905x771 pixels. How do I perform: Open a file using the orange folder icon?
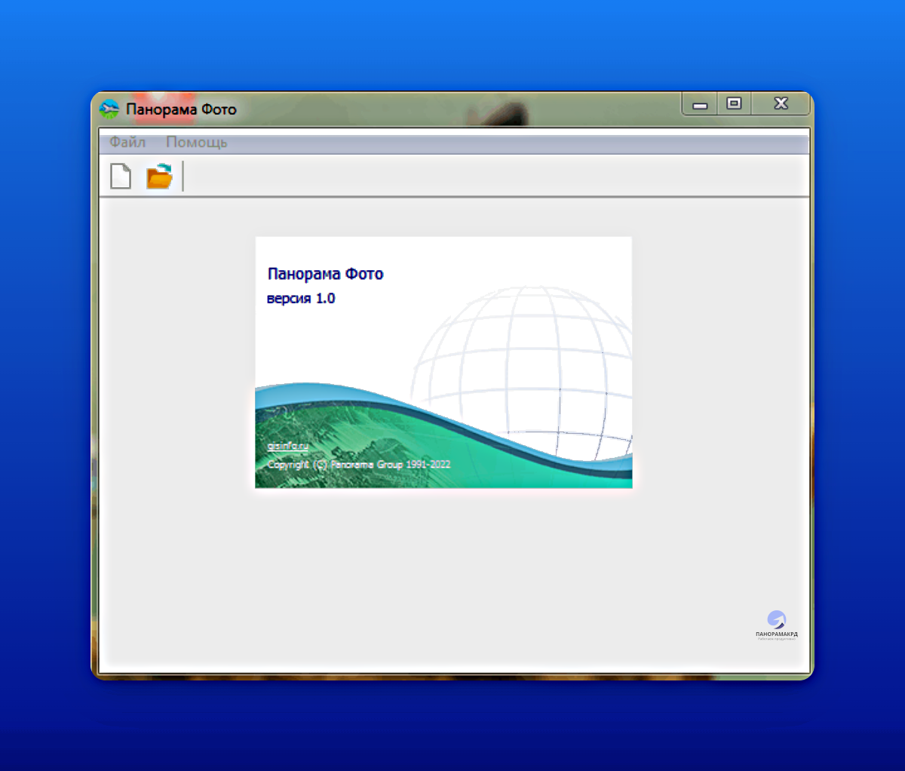[159, 177]
